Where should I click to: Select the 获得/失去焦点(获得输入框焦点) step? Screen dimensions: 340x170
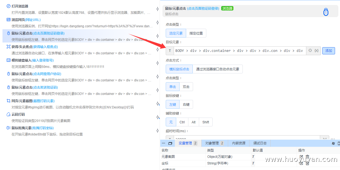tap(77, 50)
